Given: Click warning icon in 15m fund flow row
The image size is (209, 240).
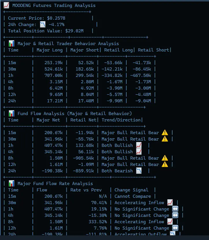Looking at the screenshot, I should tap(165, 132).
